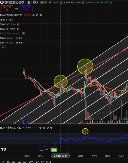Click middle ⊘ icon in the EMA 20/50/100/200 row
128x163 pixels.
tap(37, 15)
